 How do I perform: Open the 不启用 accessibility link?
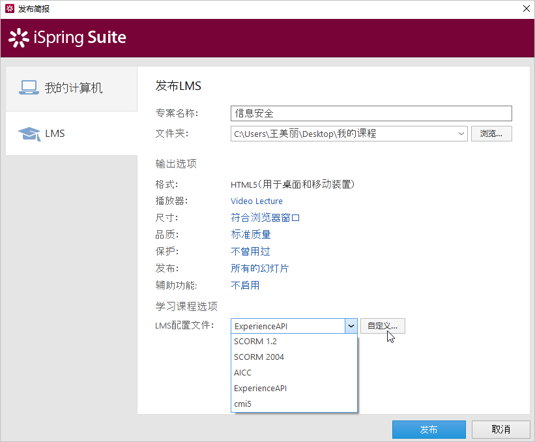click(245, 286)
